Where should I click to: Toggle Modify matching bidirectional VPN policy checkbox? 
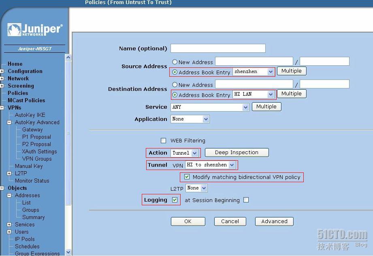tap(187, 177)
